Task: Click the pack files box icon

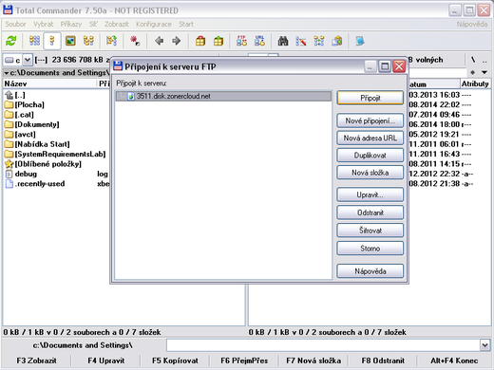Action: (200, 41)
